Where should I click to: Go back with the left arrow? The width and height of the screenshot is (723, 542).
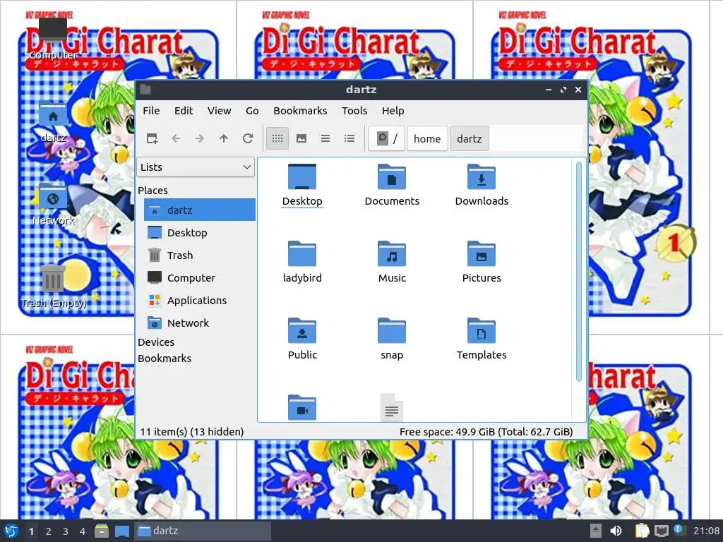[x=176, y=138]
